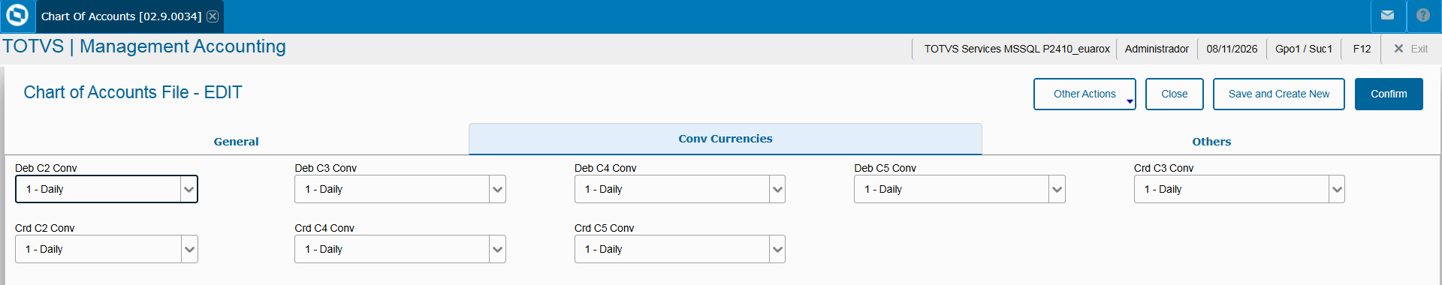Viewport: 1442px width, 285px height.
Task: Open the Crd C2 Conv dropdown arrow
Action: click(x=189, y=249)
